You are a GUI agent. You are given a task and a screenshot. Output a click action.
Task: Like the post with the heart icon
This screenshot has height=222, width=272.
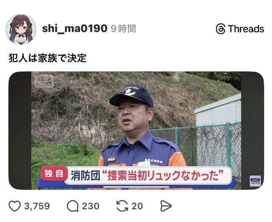click(x=14, y=206)
